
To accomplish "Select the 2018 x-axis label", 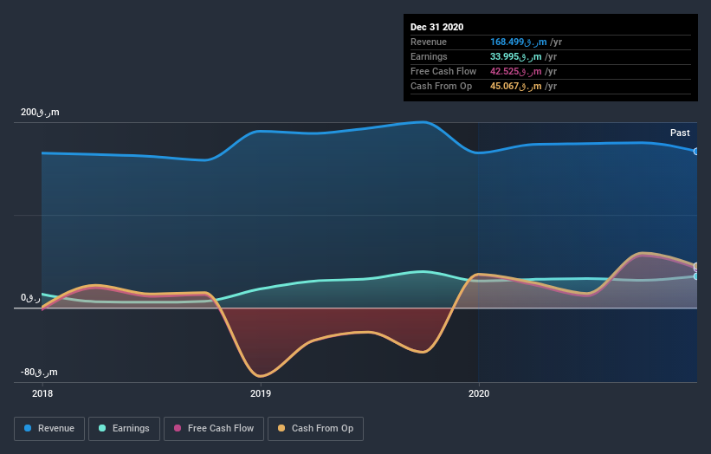I will [42, 393].
